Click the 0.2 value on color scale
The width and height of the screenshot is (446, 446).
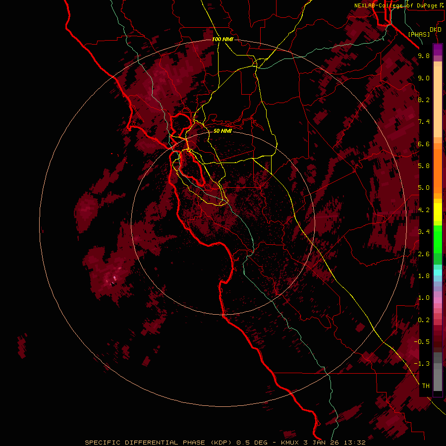point(424,320)
